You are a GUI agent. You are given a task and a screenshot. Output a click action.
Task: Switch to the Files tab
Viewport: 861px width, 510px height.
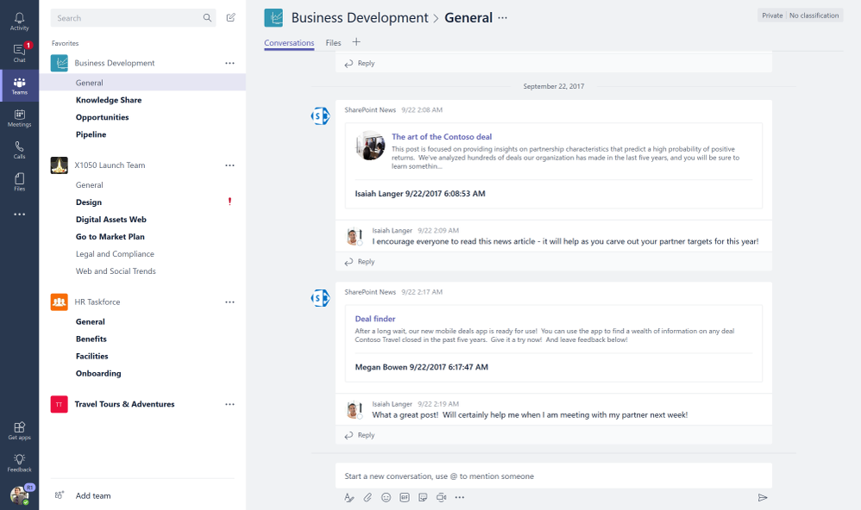333,43
